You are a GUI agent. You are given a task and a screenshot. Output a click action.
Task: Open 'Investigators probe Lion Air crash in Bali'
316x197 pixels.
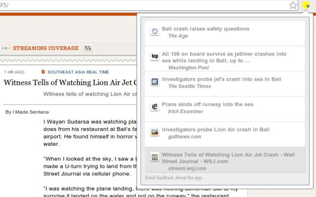(x=215, y=130)
